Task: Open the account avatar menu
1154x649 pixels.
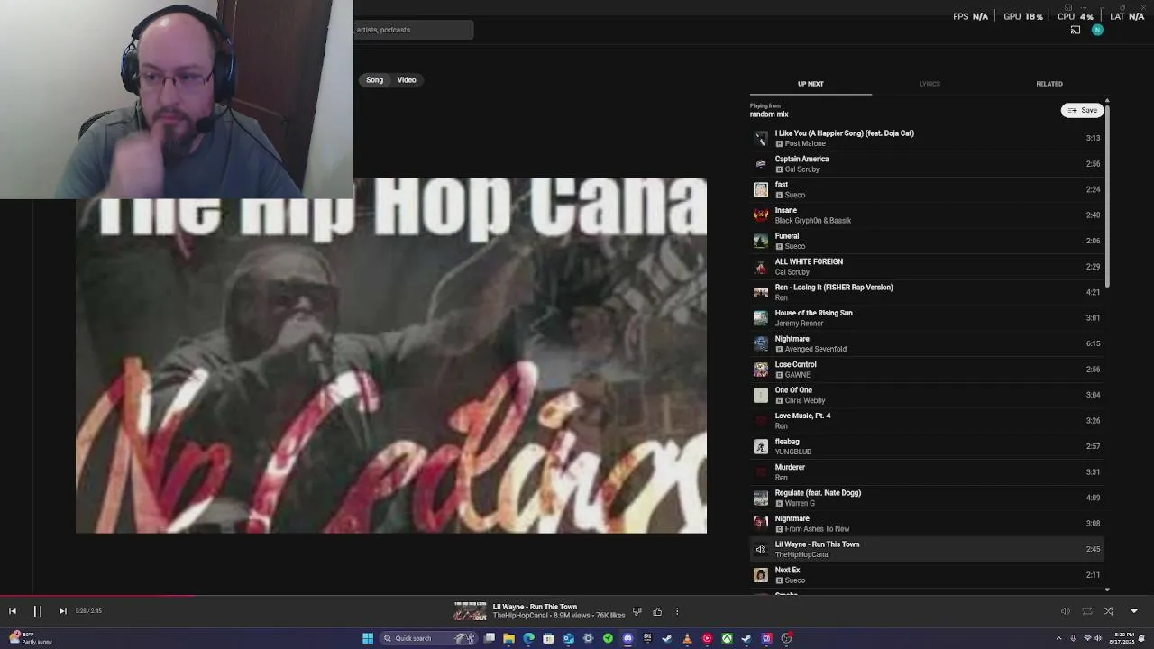Action: (x=1097, y=30)
